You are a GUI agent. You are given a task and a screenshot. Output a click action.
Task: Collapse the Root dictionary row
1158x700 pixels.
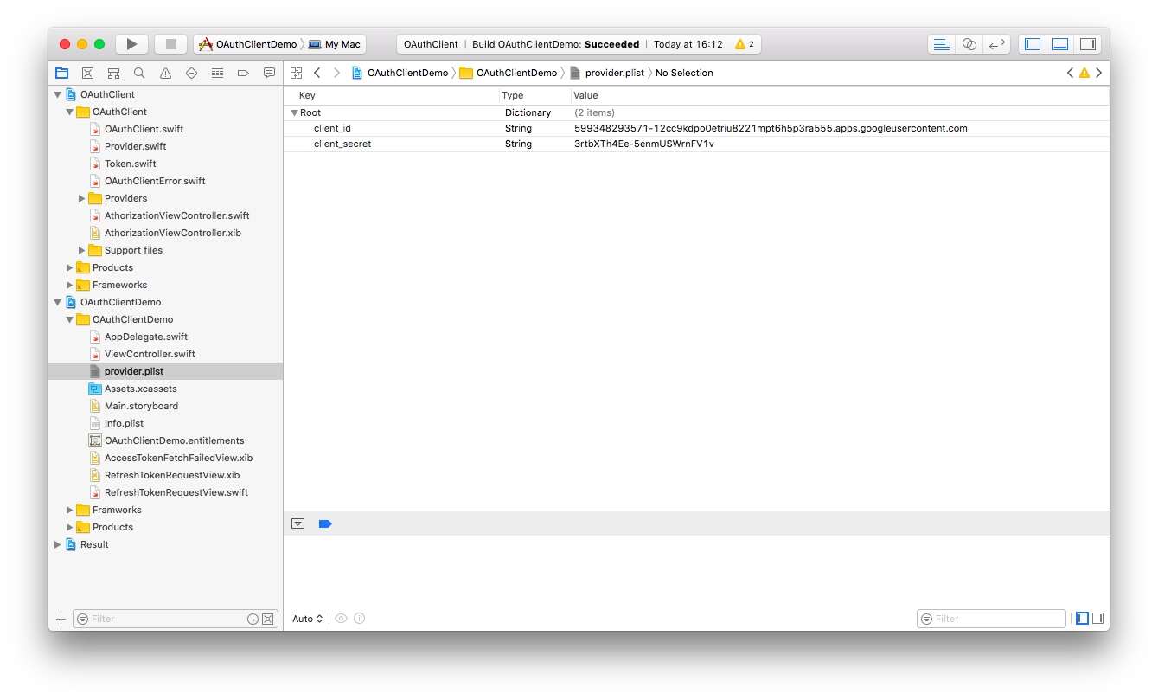point(294,112)
